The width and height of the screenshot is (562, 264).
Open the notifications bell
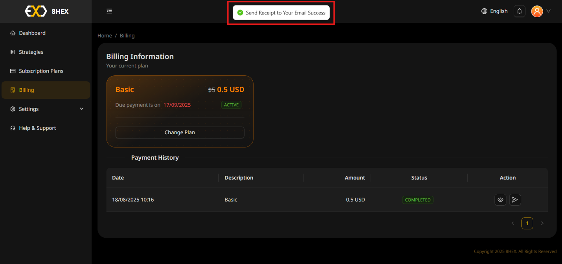coord(519,11)
